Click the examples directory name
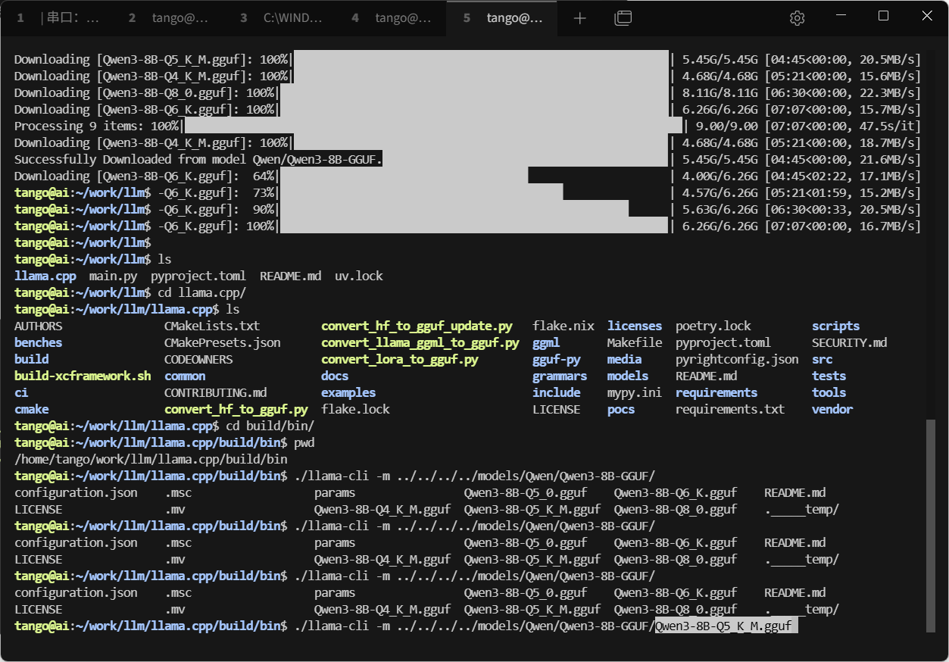949x662 pixels. tap(348, 392)
